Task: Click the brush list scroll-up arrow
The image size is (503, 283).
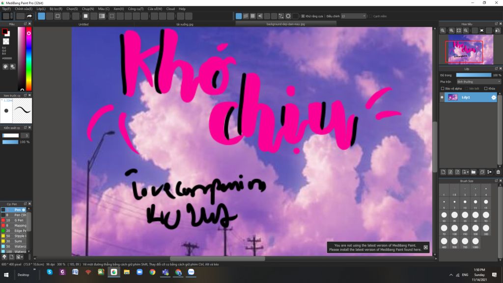Action: [29, 209]
